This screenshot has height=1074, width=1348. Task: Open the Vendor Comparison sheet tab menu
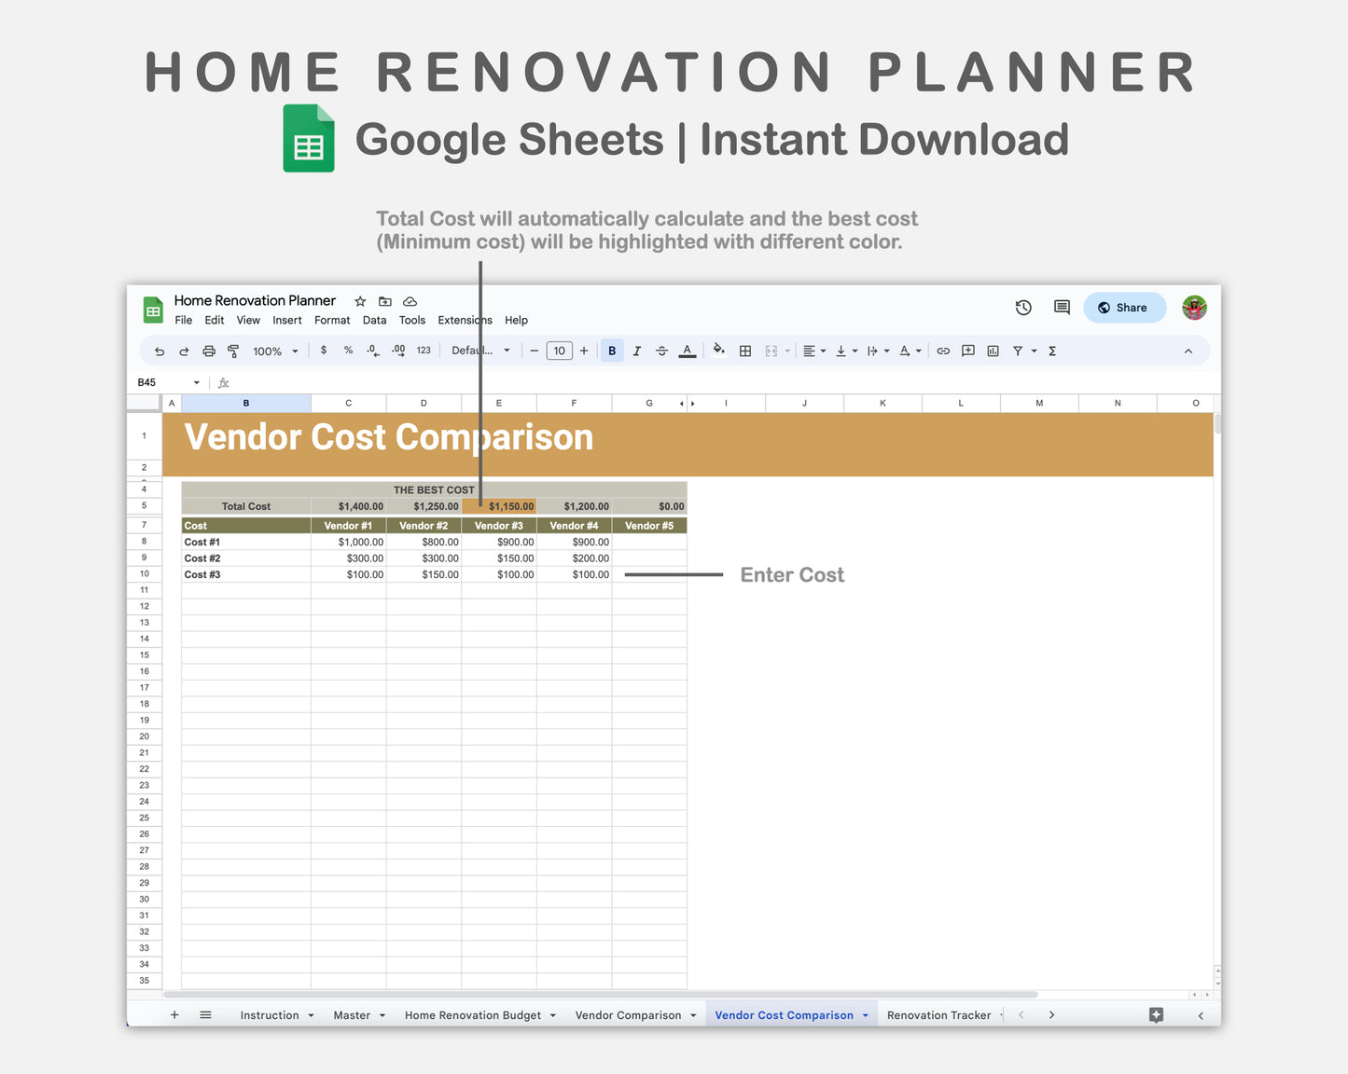coord(693,1015)
